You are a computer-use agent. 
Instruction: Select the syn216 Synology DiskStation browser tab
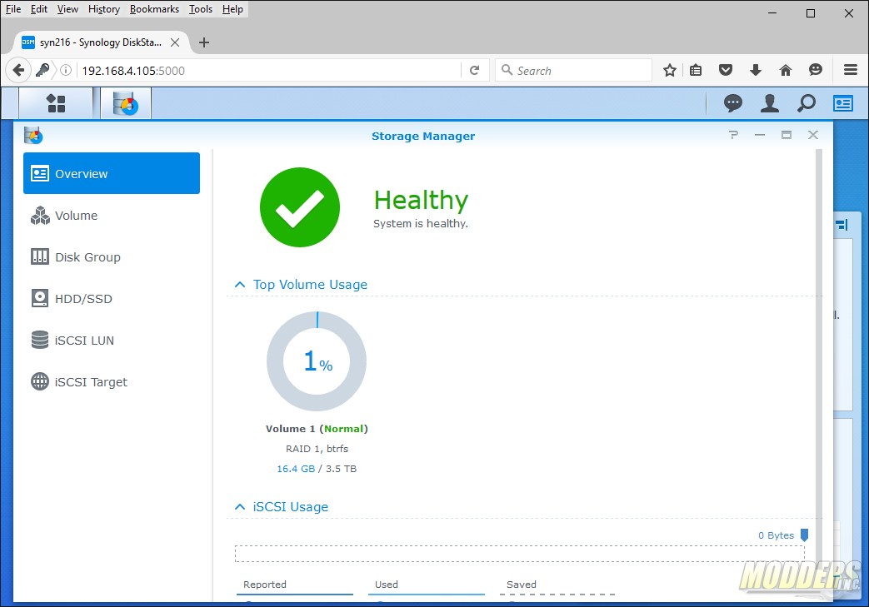[x=100, y=42]
